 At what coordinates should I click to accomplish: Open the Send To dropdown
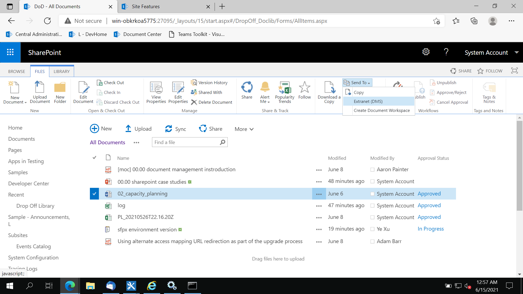(x=357, y=82)
